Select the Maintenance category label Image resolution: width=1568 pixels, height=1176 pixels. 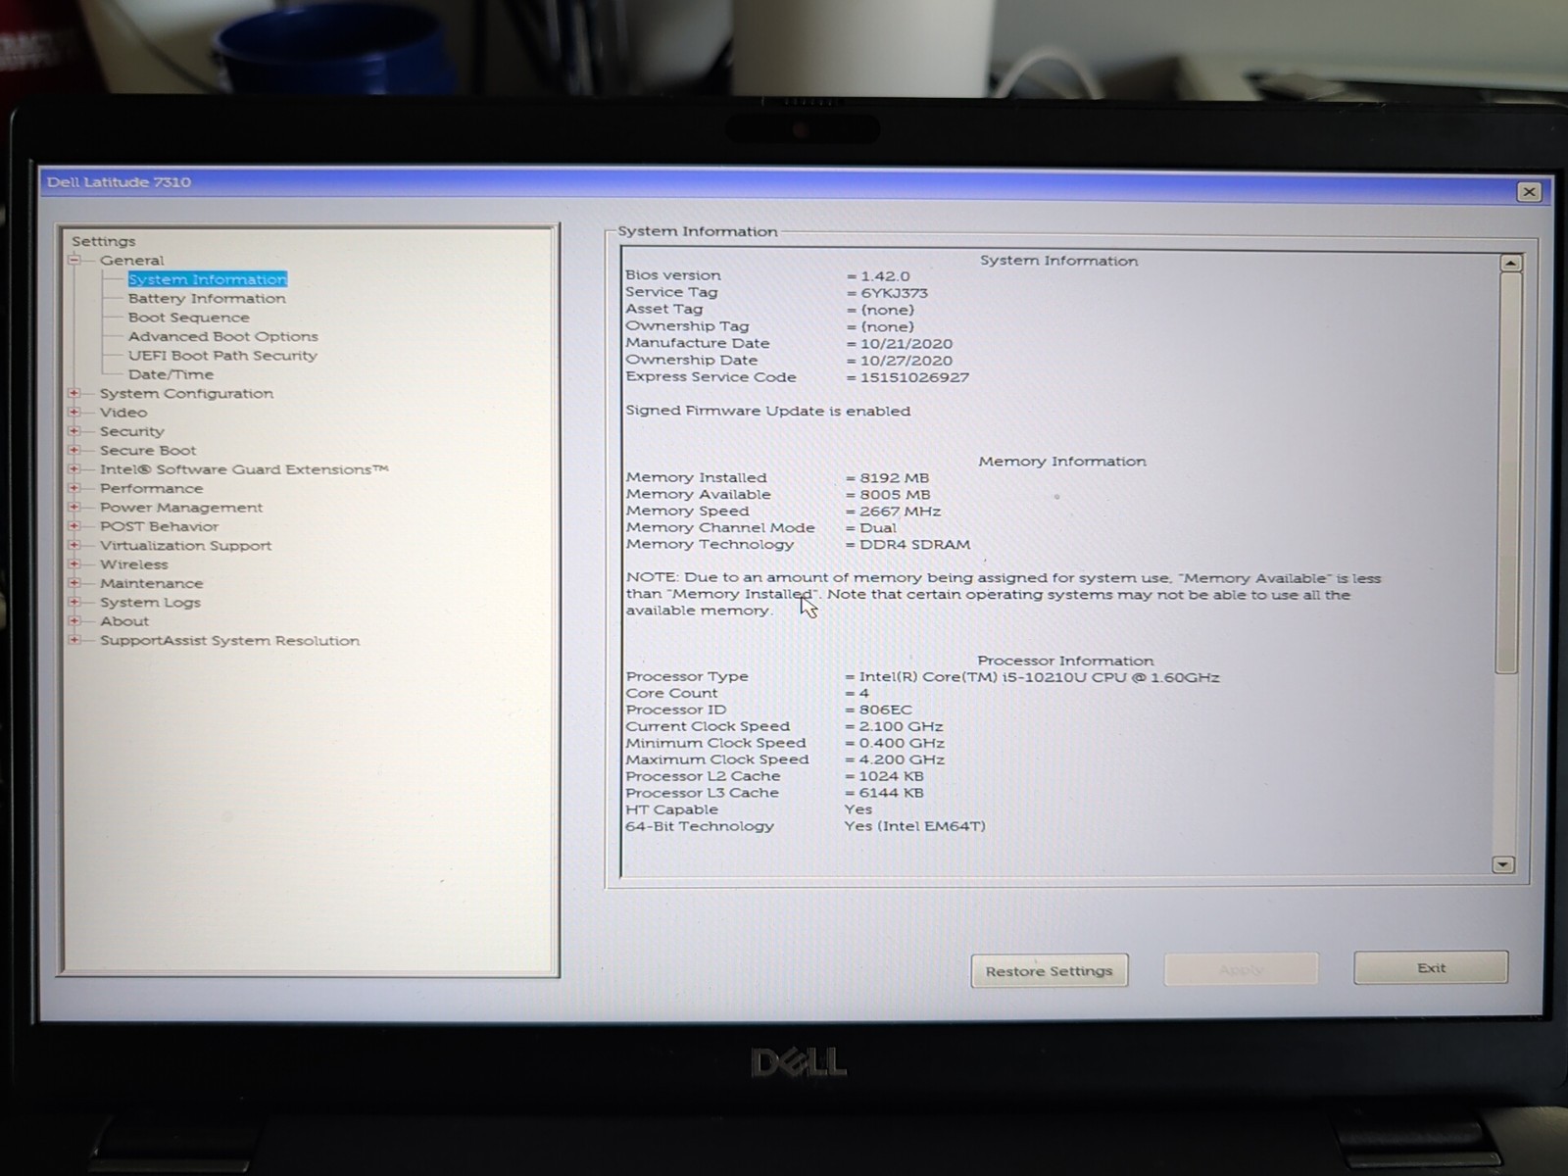click(x=151, y=583)
